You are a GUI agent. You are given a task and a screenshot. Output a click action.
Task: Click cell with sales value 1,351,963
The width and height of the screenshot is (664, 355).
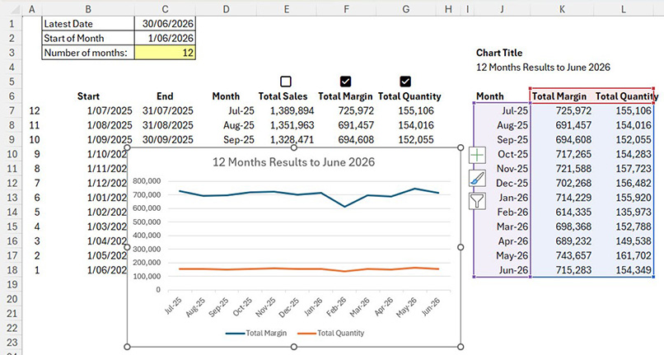click(286, 125)
